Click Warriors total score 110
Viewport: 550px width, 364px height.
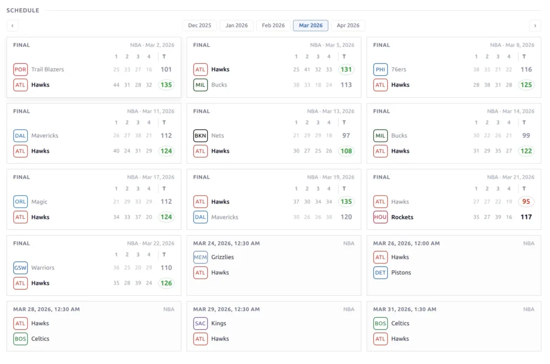pyautogui.click(x=166, y=268)
